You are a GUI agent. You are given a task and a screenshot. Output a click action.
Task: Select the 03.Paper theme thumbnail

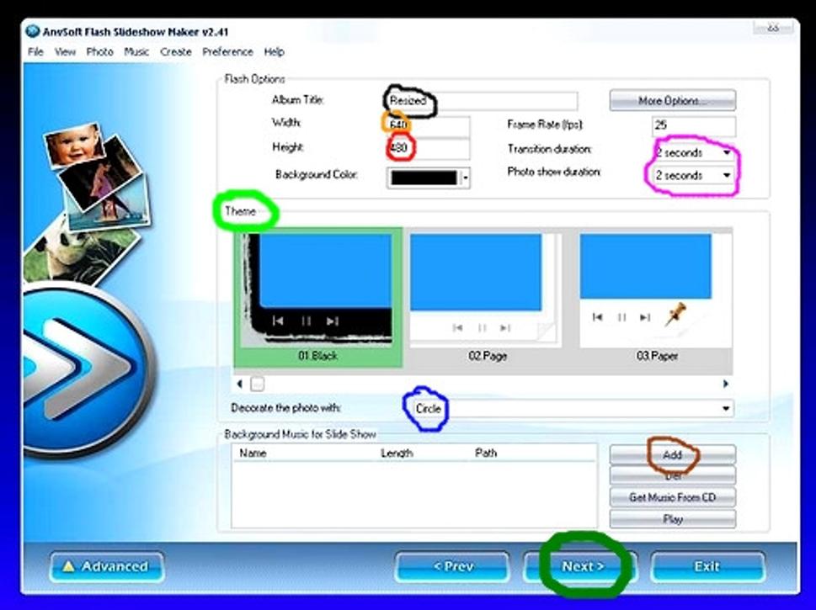tap(656, 297)
